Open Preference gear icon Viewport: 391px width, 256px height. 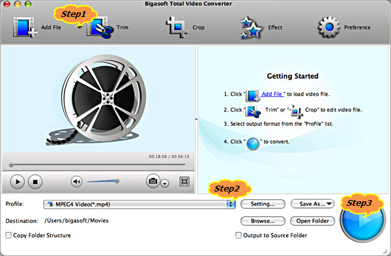[329, 27]
